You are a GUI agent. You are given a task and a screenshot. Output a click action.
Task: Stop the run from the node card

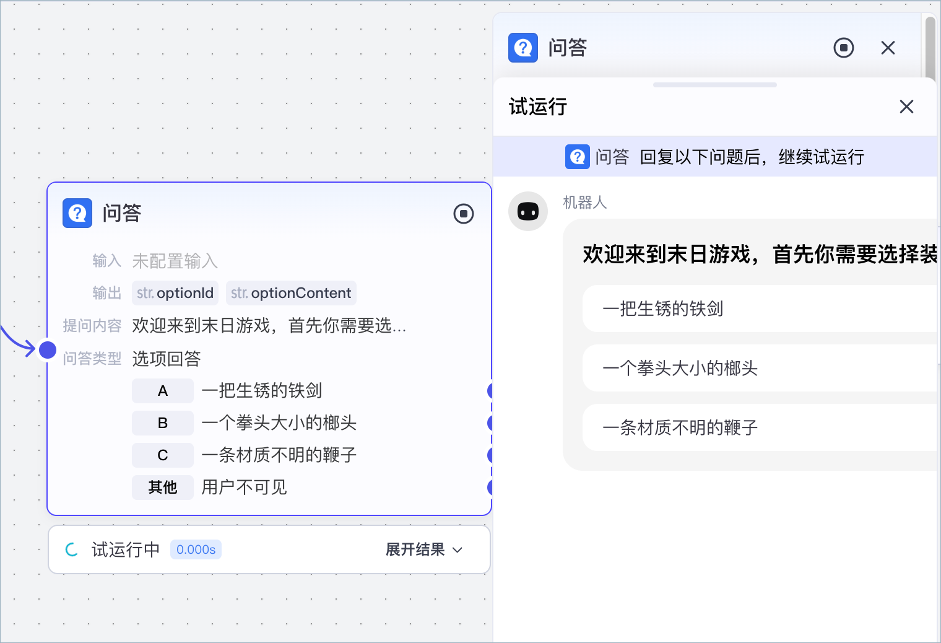coord(464,214)
